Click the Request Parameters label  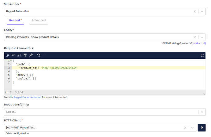pos(18,48)
